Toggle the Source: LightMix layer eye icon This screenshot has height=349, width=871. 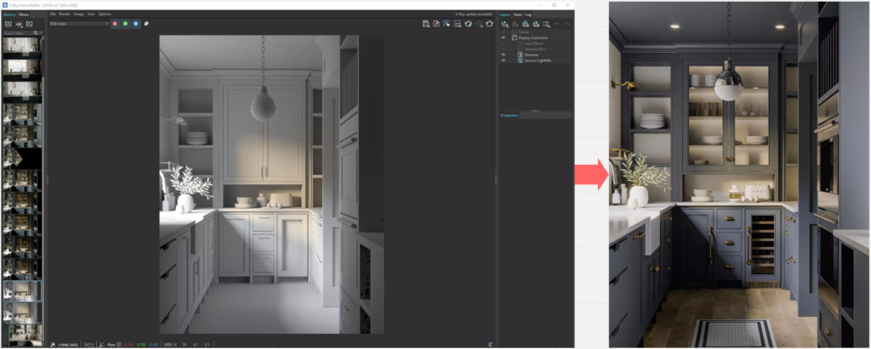503,59
